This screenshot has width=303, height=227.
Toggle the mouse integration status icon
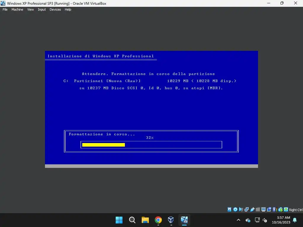pos(281,210)
